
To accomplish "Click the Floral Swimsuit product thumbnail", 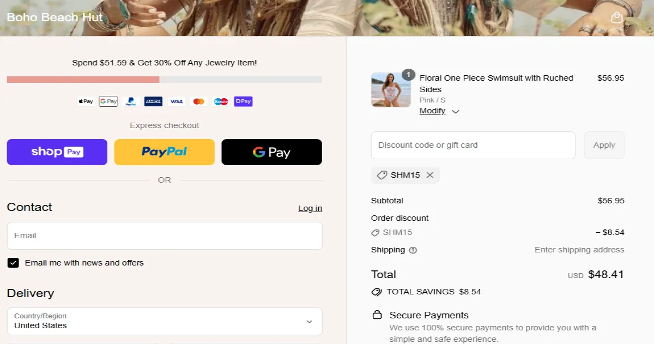I will coord(391,90).
